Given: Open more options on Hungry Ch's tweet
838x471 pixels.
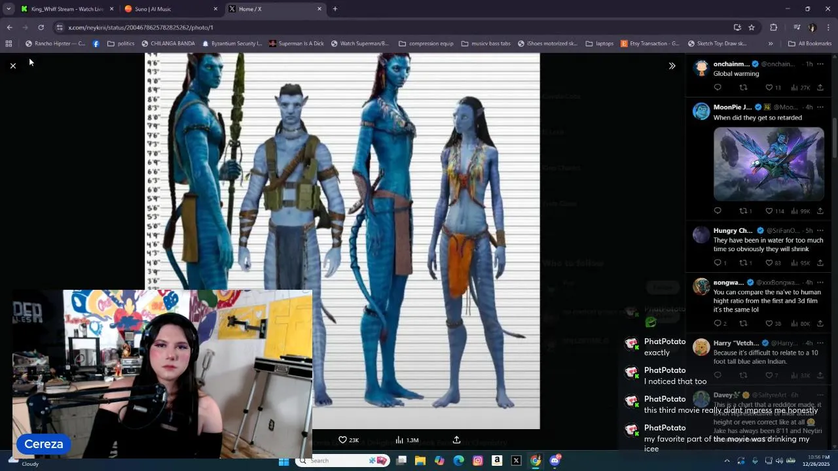Looking at the screenshot, I should click(820, 231).
